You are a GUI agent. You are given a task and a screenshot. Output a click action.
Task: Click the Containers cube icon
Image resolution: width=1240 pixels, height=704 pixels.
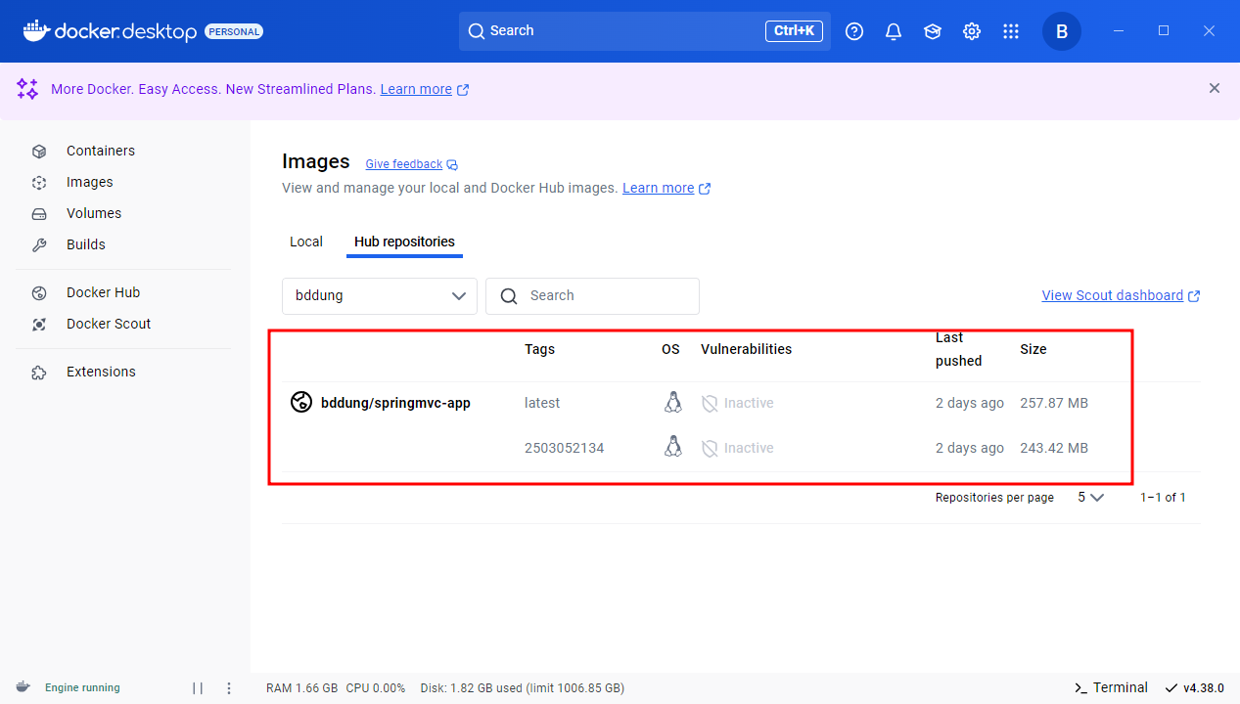[39, 151]
